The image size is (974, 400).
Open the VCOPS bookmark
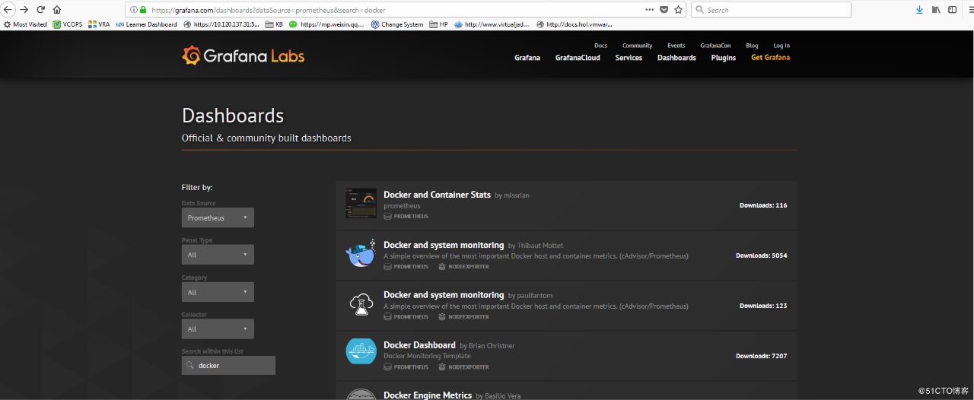pos(67,24)
